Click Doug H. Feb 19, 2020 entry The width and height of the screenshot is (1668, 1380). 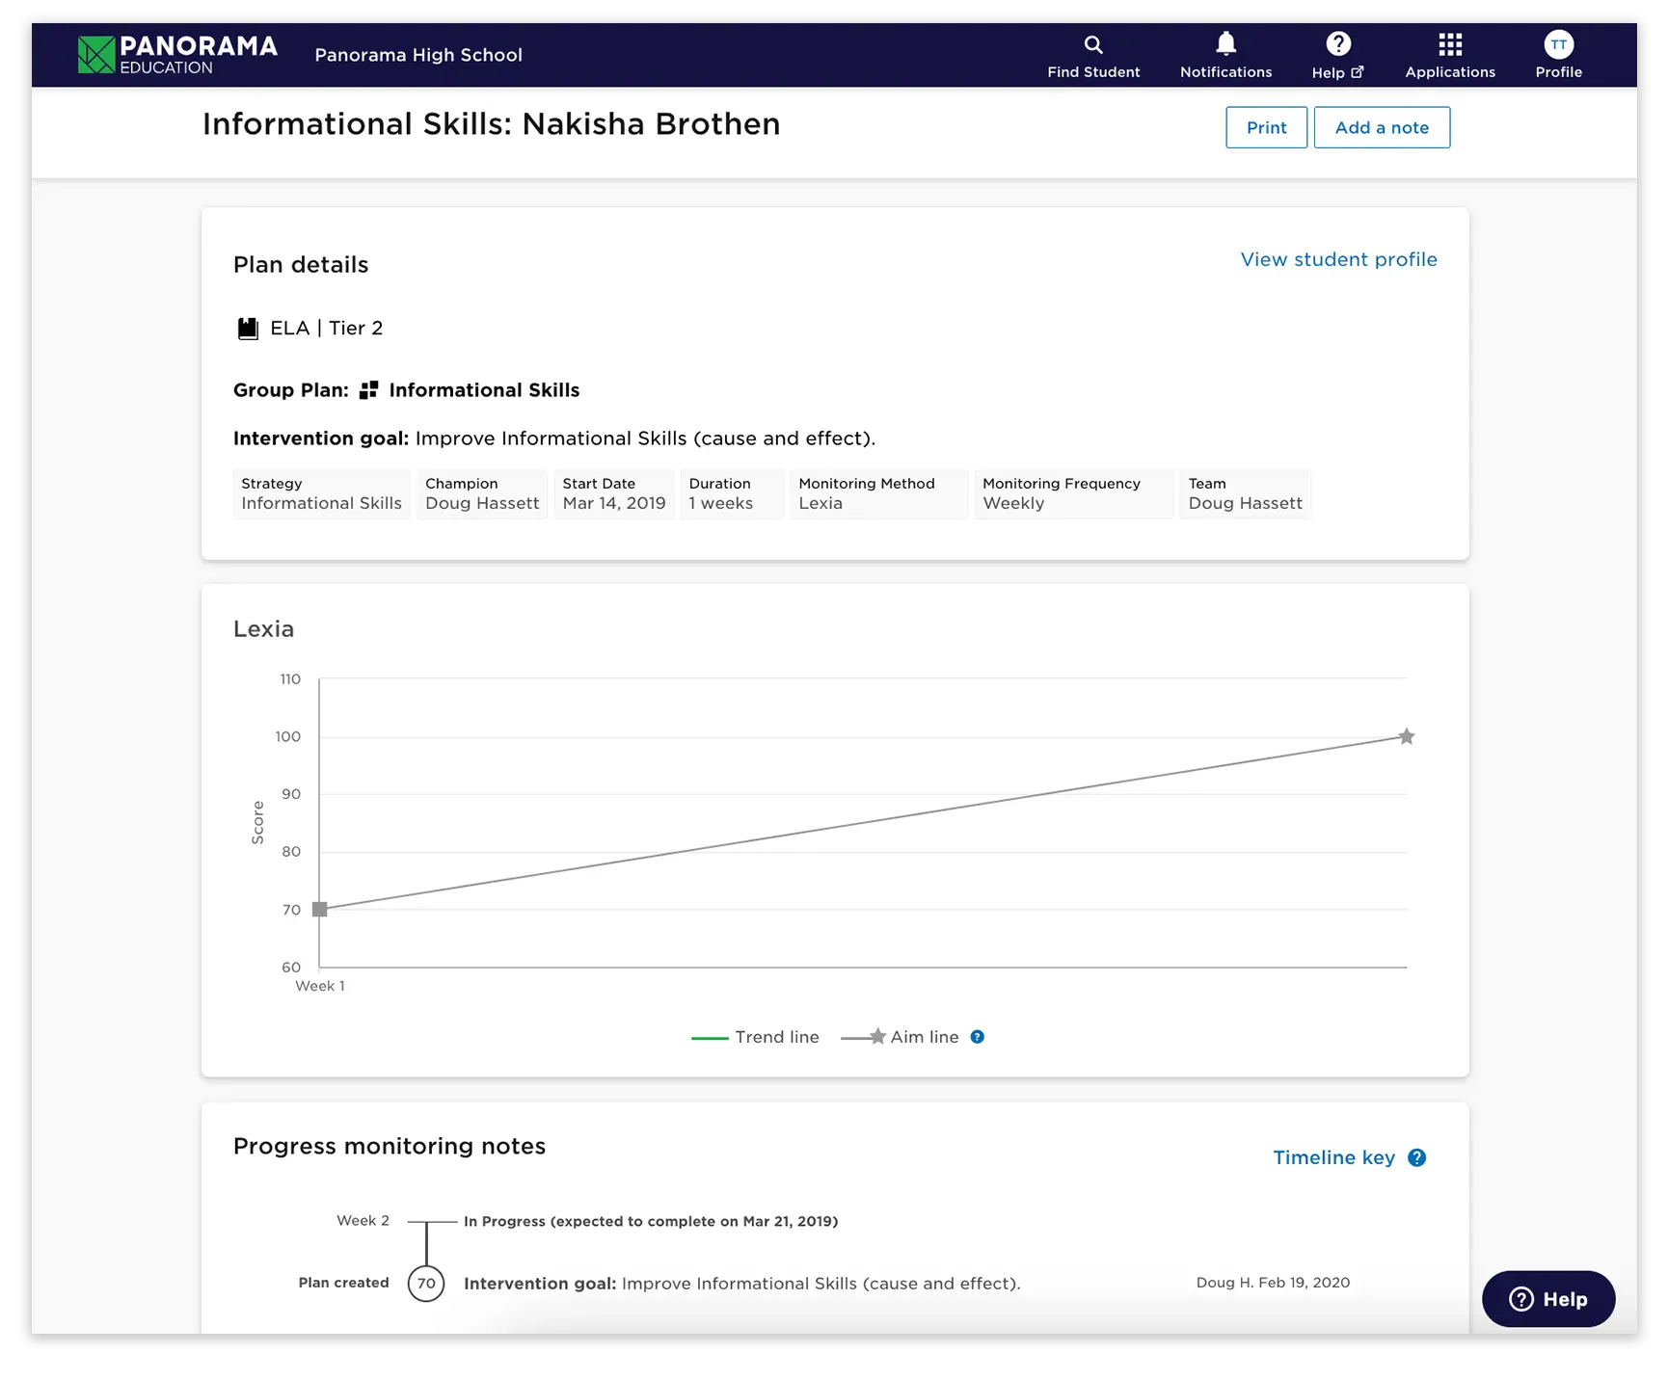(x=1273, y=1283)
